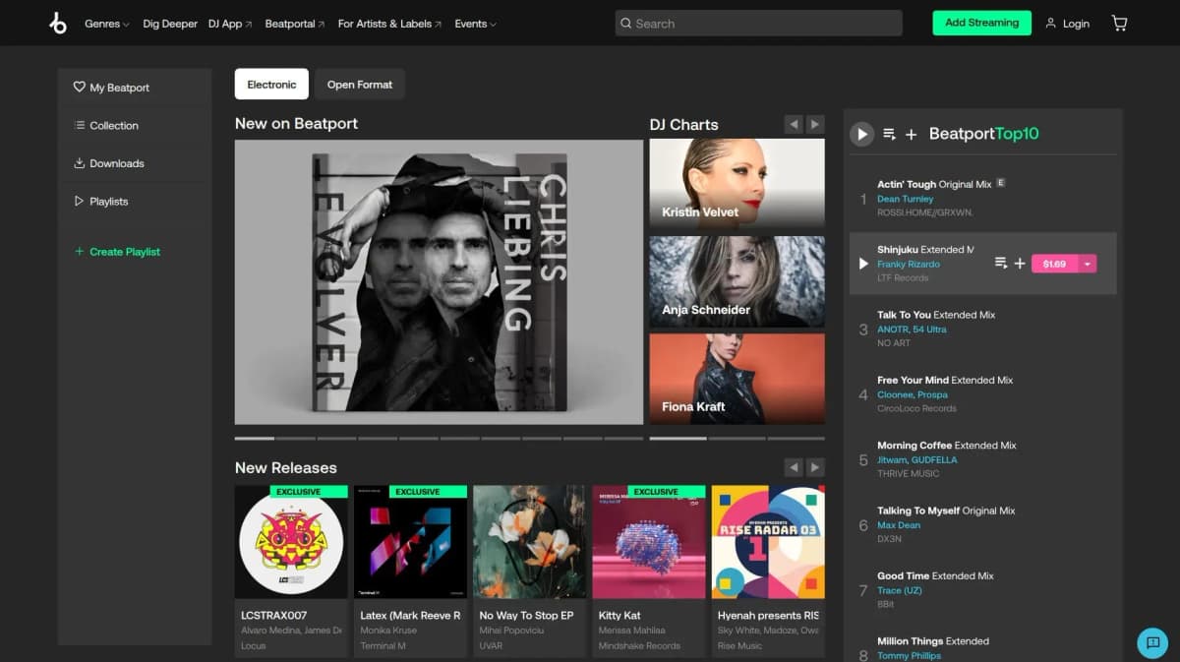1180x662 pixels.
Task: Select the Good Time track title
Action: [935, 575]
